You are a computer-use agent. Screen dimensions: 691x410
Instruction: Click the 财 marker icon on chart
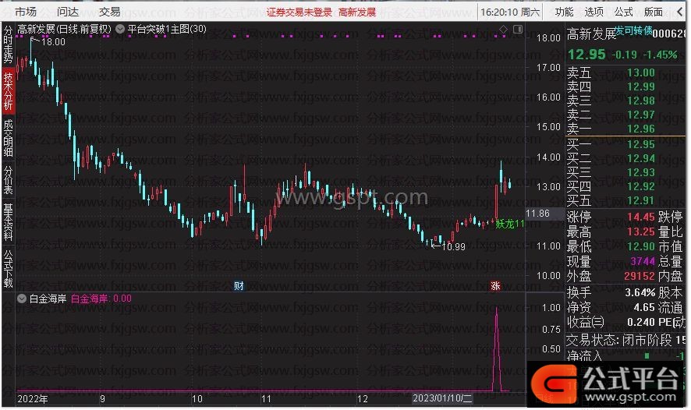tap(239, 286)
